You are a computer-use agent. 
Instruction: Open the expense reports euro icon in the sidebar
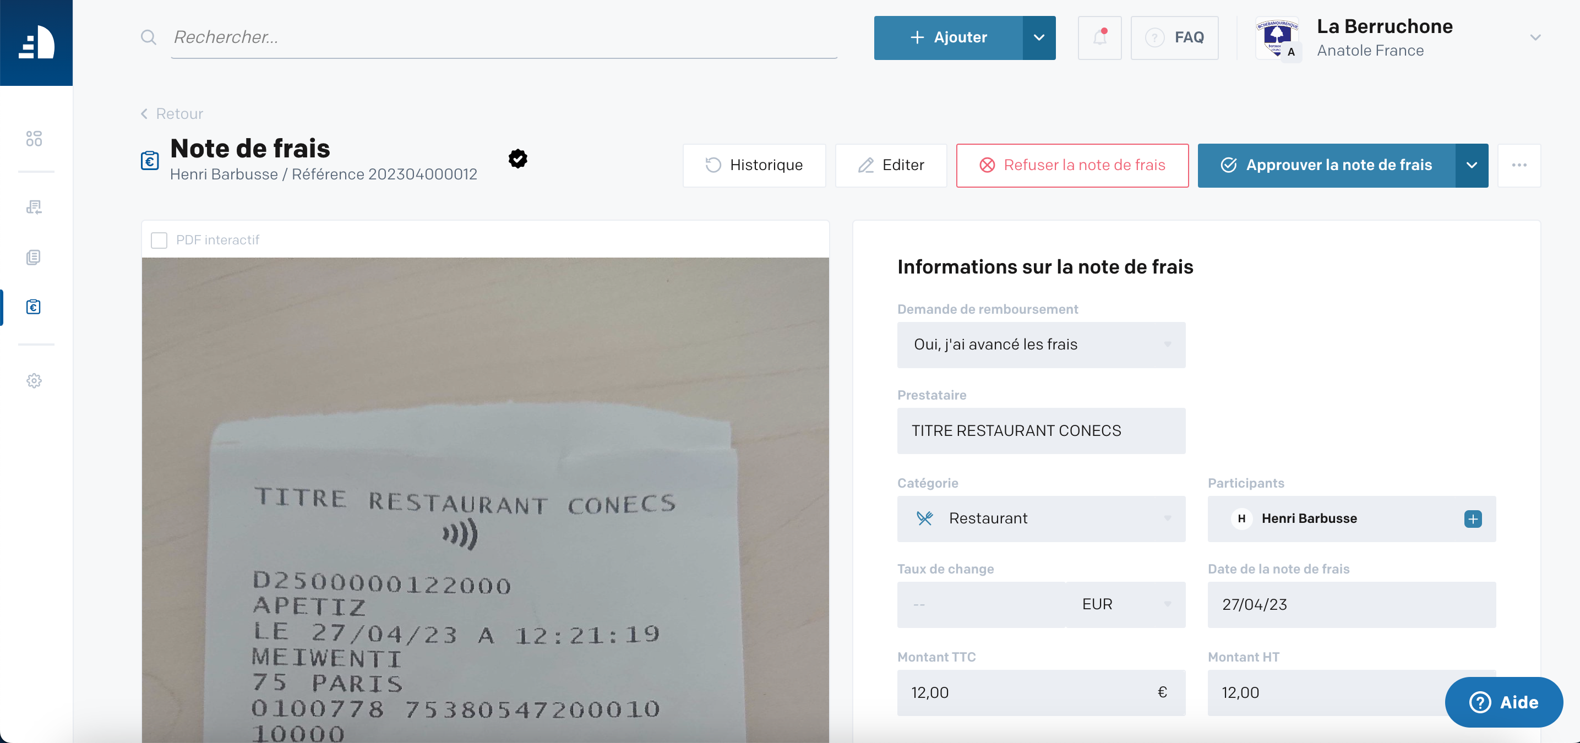pyautogui.click(x=34, y=307)
